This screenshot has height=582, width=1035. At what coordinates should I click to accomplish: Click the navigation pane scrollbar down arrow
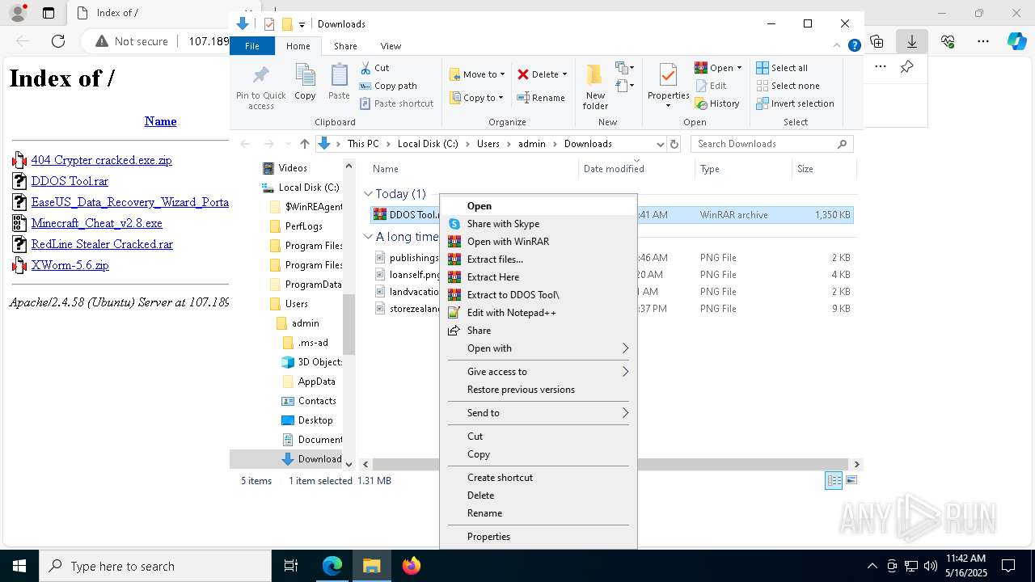click(x=349, y=464)
